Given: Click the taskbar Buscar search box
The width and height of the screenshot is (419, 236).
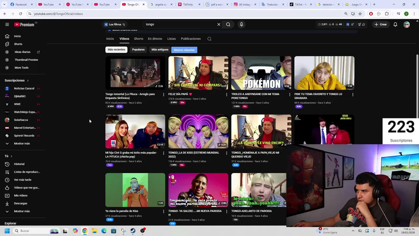Looking at the screenshot, I should click(x=37, y=231).
